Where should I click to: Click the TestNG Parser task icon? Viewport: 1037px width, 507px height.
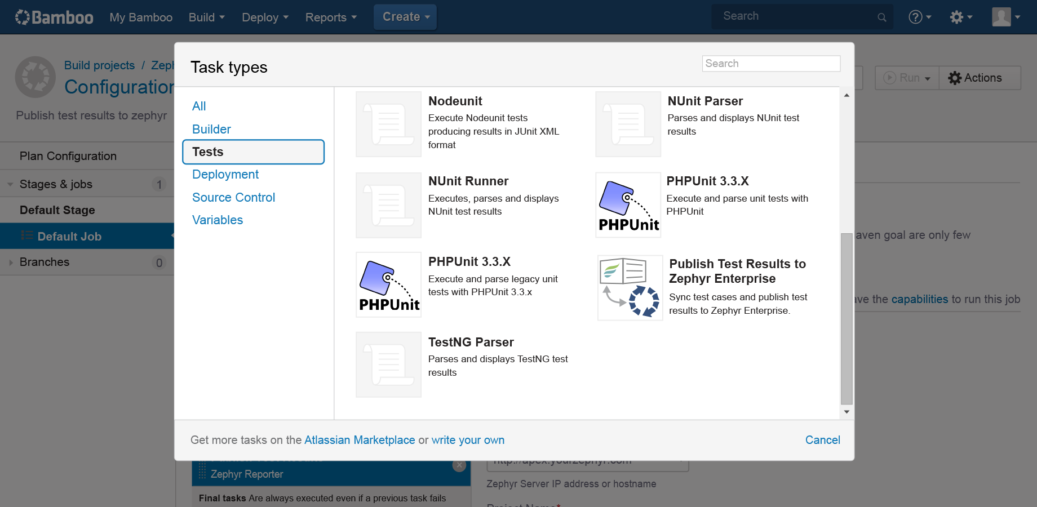(x=388, y=364)
